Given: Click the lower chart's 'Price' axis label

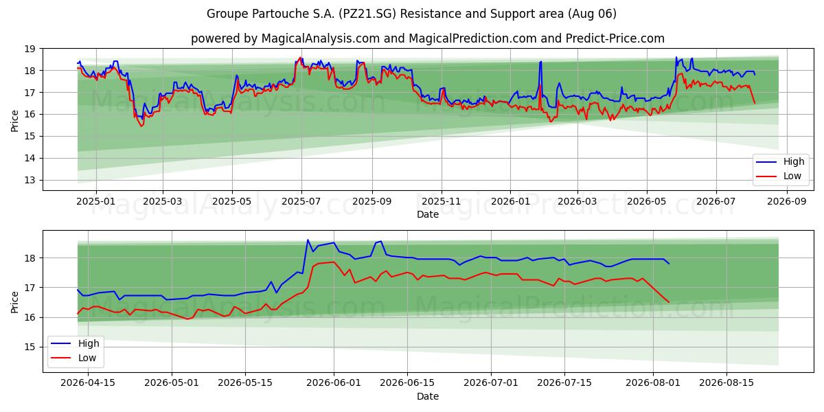Looking at the screenshot, I should pyautogui.click(x=15, y=301).
